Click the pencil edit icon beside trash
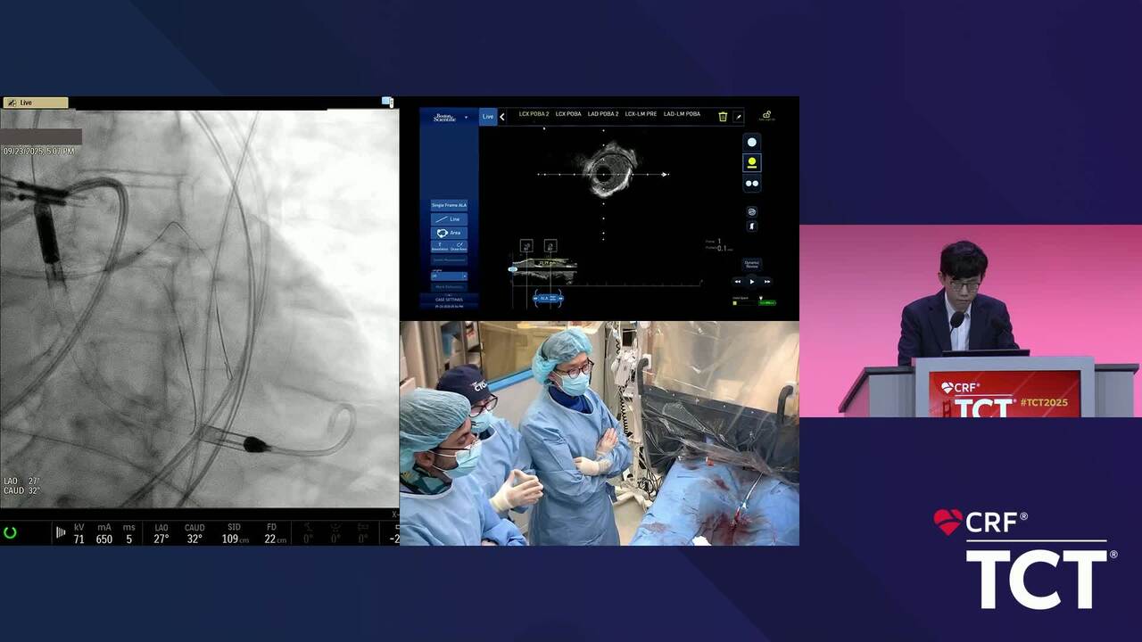 (x=738, y=117)
